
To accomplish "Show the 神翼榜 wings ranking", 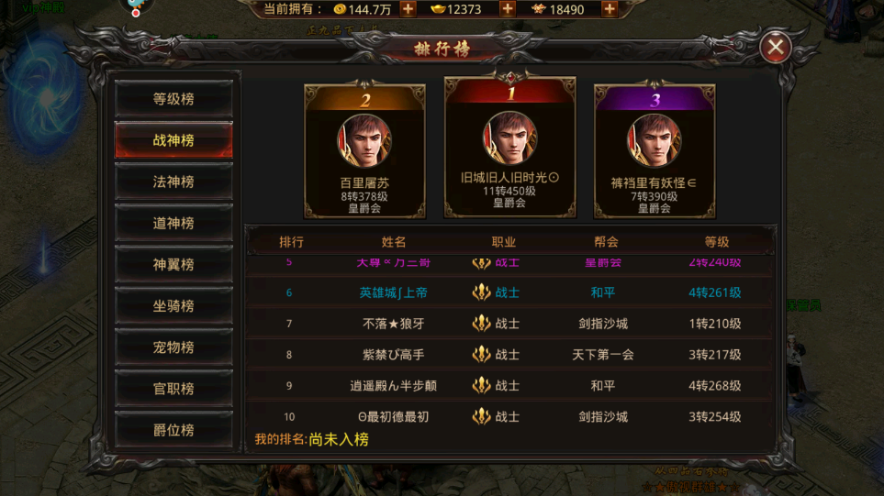I will (173, 265).
